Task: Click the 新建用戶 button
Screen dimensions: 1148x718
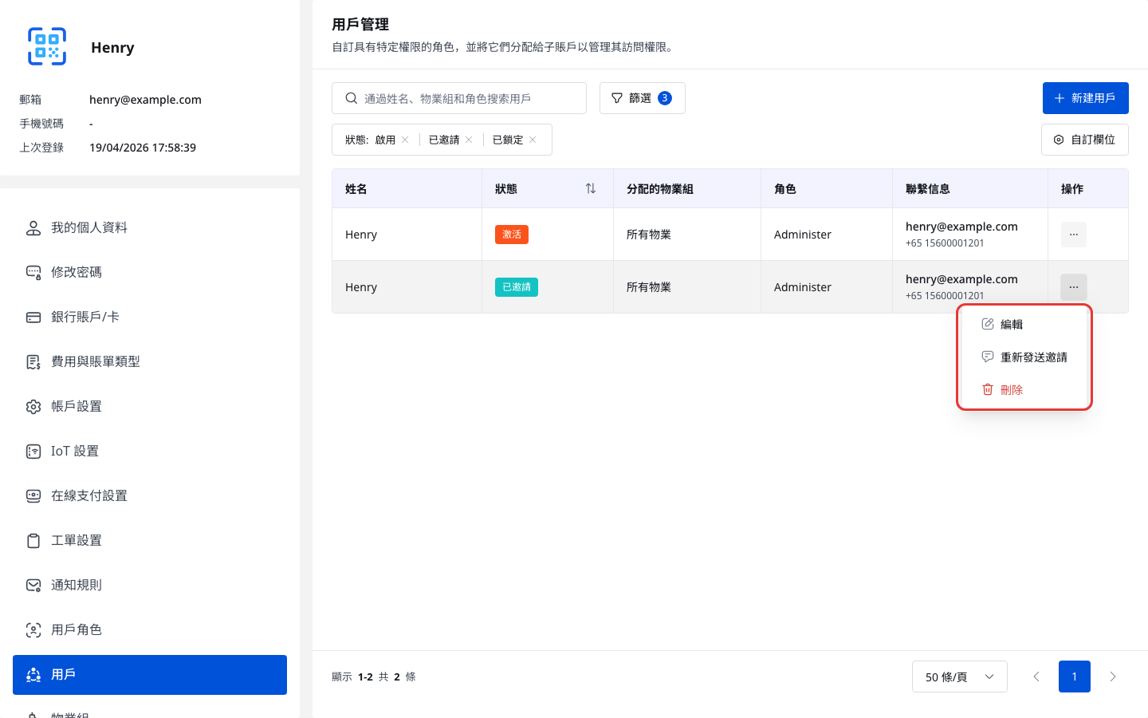Action: 1086,98
